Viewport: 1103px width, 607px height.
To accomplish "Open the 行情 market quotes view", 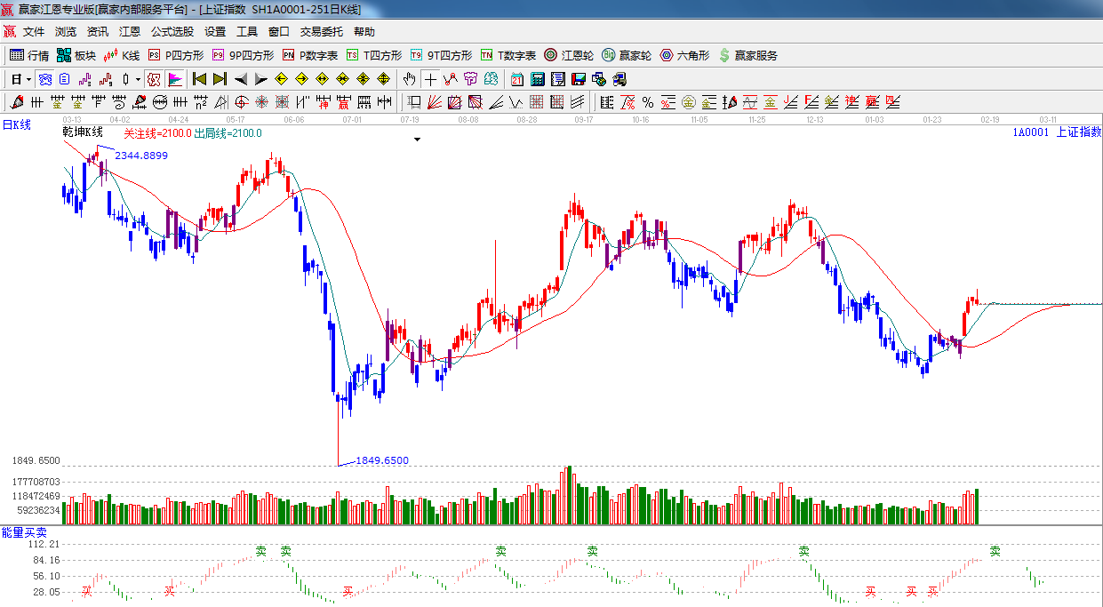I will pyautogui.click(x=28, y=55).
